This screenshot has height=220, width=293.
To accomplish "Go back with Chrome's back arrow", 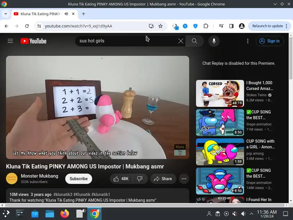I will click(6, 26).
